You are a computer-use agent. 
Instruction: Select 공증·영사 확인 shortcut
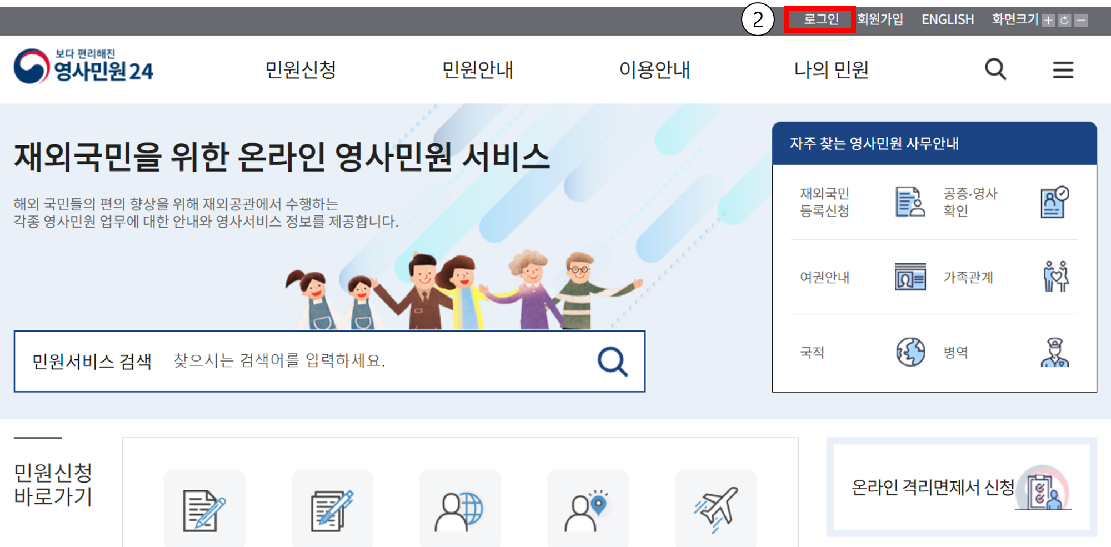(1005, 202)
